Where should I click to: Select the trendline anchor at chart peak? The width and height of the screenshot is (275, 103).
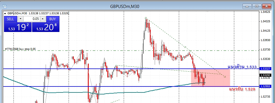(146, 18)
